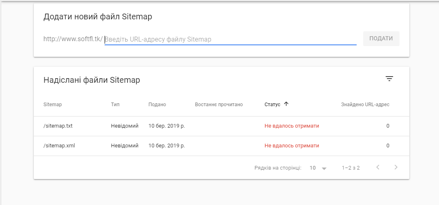Screen dimensions: 439x205
Task: Sort by Востаннє прочитано column header
Action: [219, 105]
